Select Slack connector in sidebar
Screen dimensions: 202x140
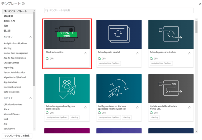click(6, 109)
